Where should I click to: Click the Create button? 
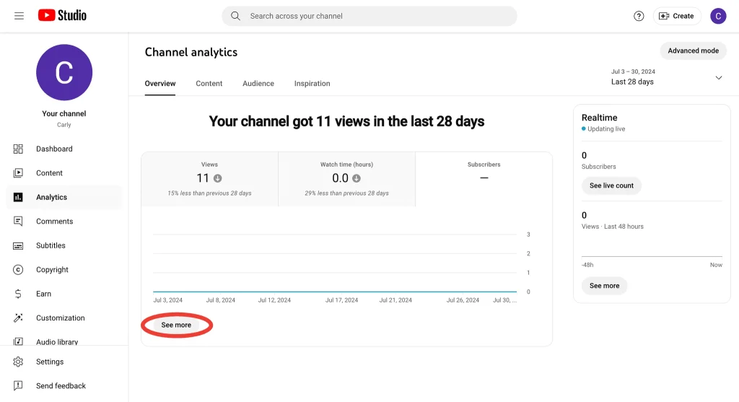tap(676, 16)
